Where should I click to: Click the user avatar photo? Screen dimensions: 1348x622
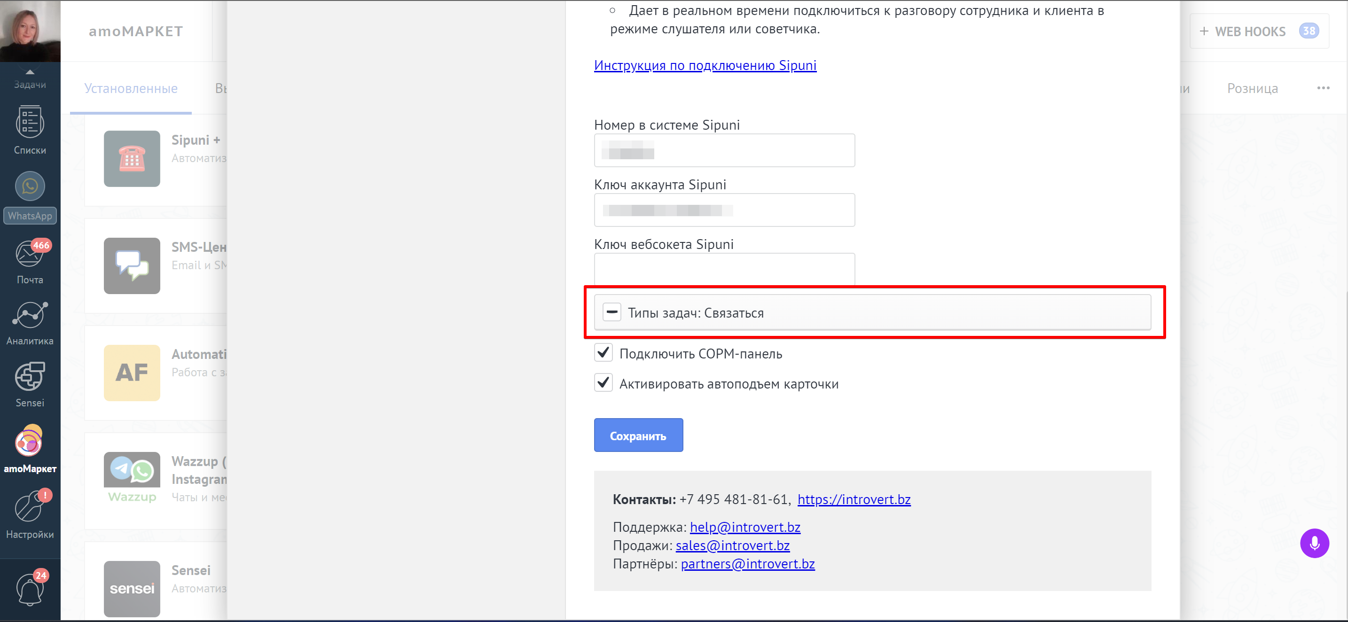coord(30,31)
